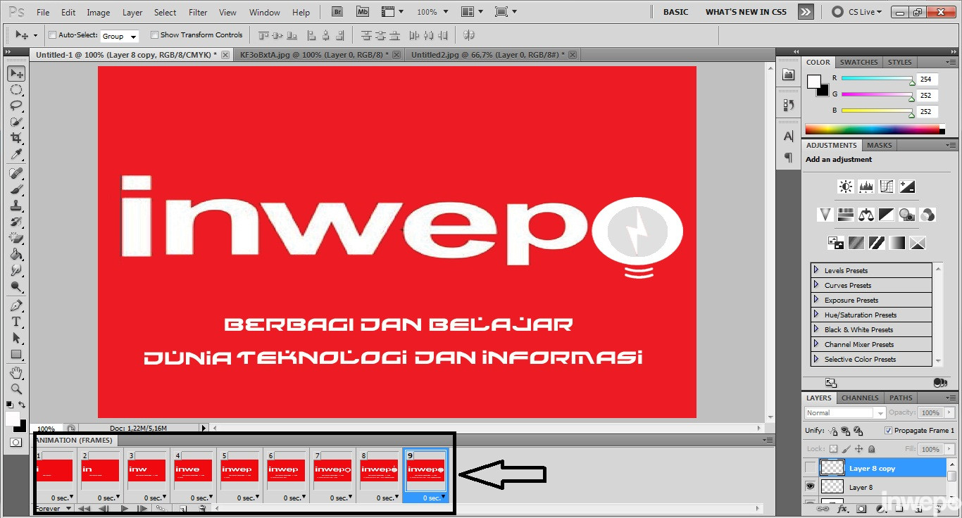Select the Move tool

[x=15, y=73]
